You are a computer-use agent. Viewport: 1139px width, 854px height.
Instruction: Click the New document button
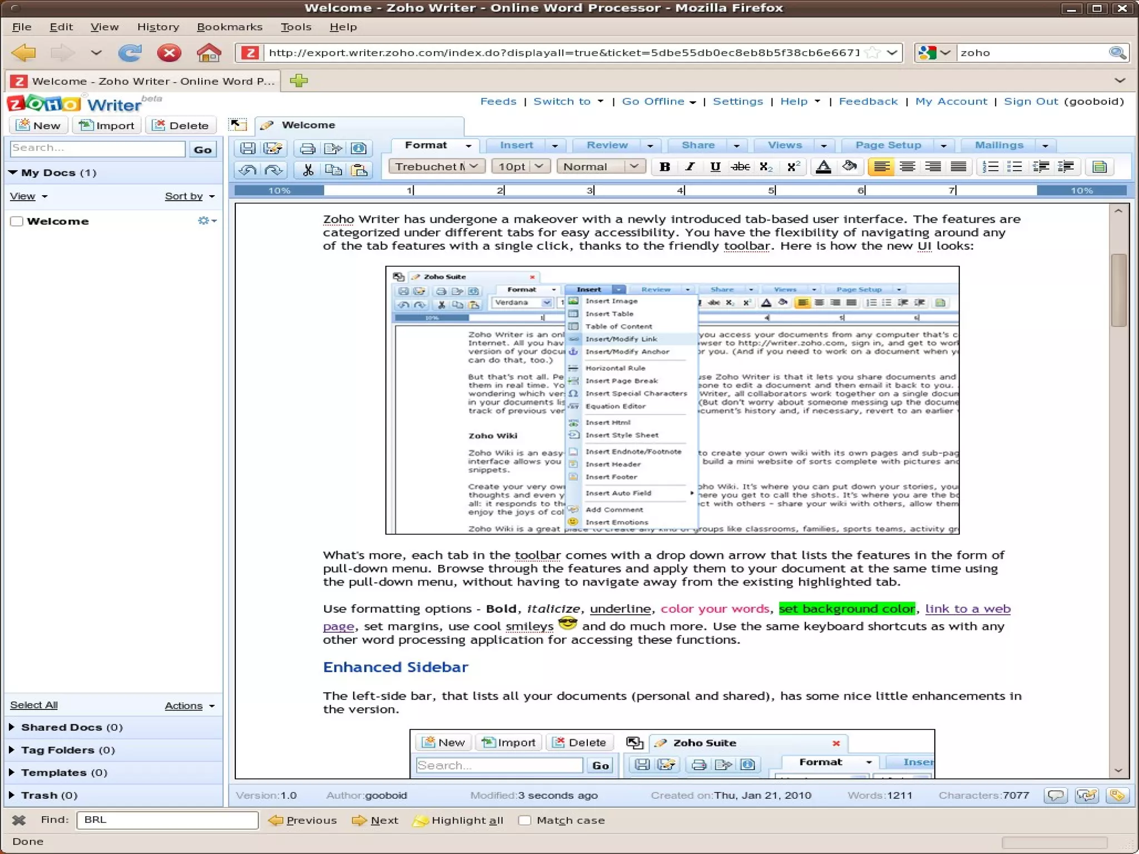(39, 126)
